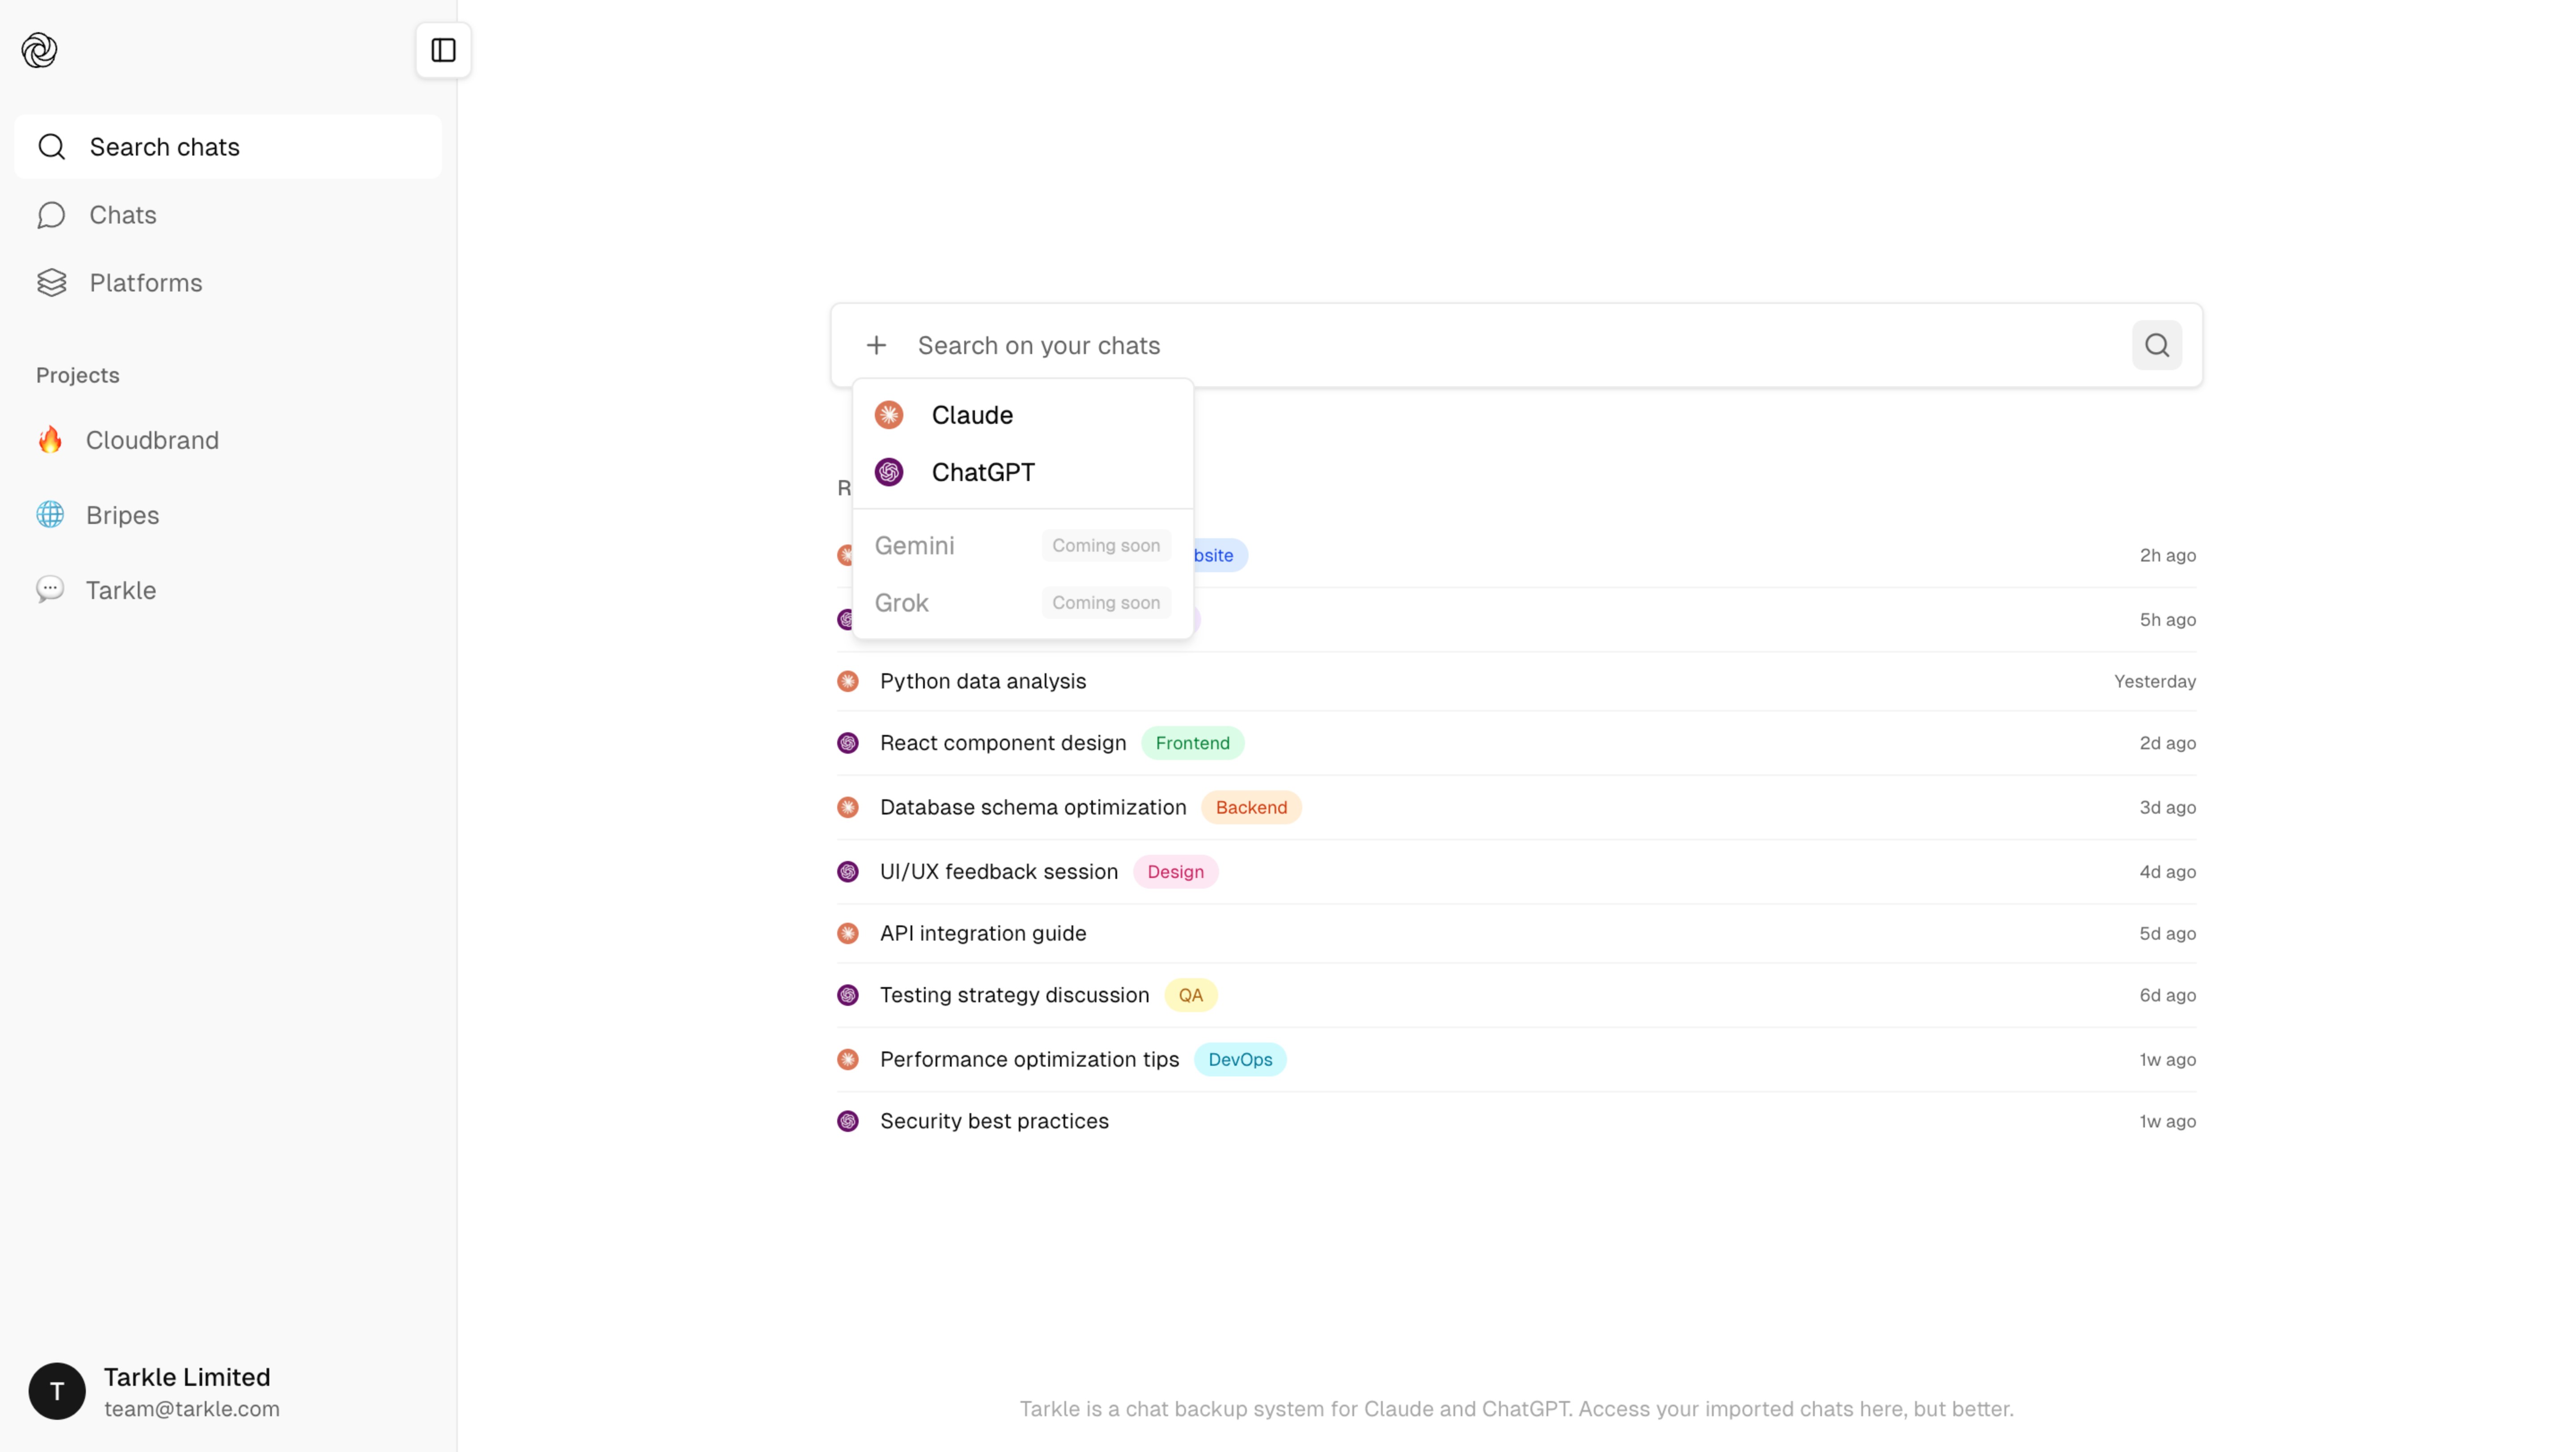Select Claude from platform dropdown
This screenshot has width=2576, height=1452.
971,415
